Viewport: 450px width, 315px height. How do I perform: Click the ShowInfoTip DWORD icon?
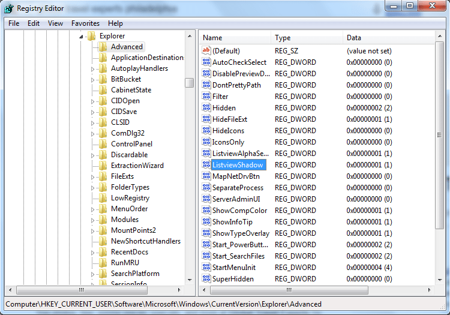[x=206, y=221]
